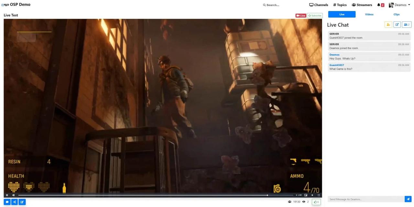
Task: Click the share icon below the video
Action: pos(14,202)
